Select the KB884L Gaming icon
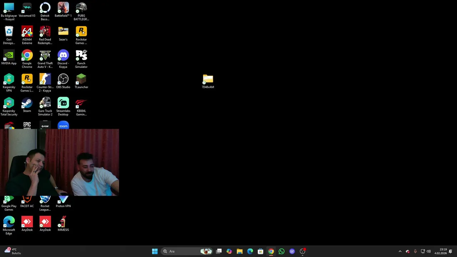The width and height of the screenshot is (457, 257). 81,107
